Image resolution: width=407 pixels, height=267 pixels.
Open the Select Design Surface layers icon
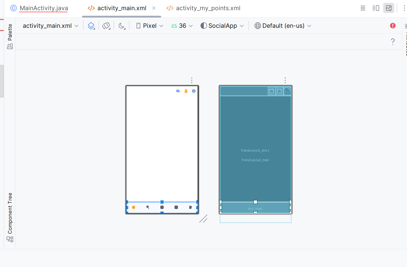91,26
